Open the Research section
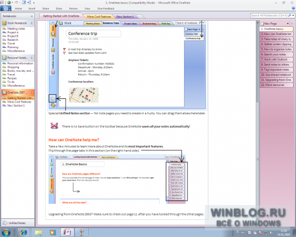The image size is (296, 237). click(13, 40)
